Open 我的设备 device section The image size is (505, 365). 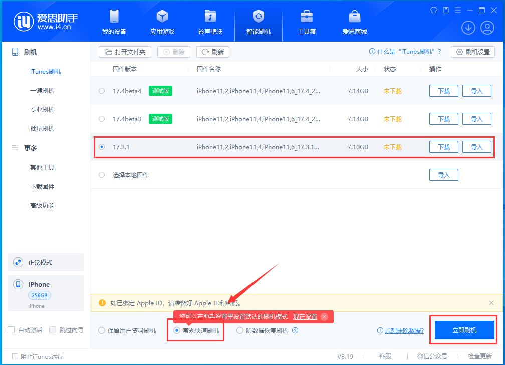click(114, 22)
